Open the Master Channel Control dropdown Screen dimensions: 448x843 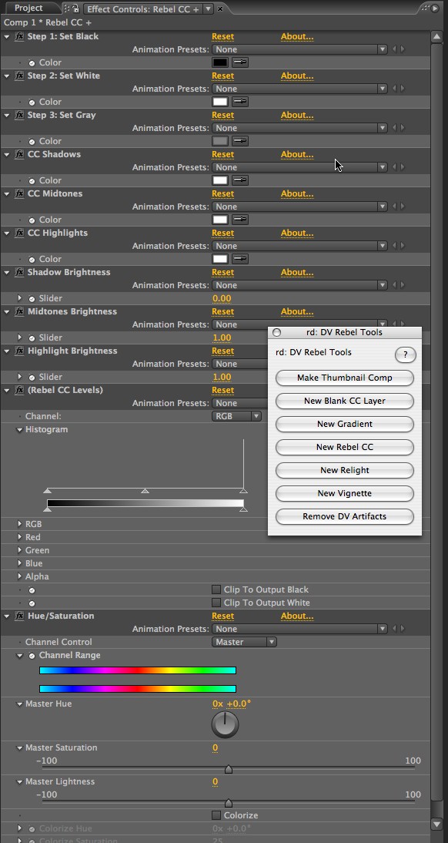pyautogui.click(x=245, y=642)
